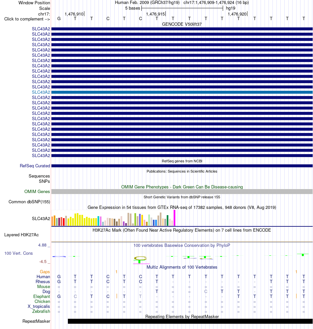Open 'Short Genetic Variants from dbSNP release 155'
The image size is (313, 329).
[x=182, y=197]
